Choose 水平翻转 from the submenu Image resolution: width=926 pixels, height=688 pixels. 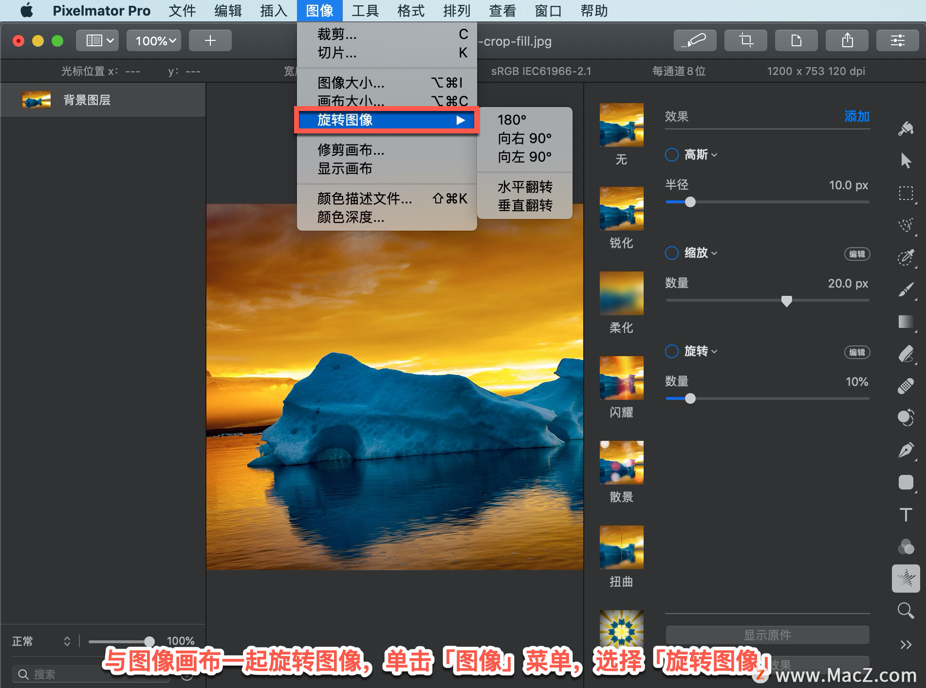pos(524,187)
